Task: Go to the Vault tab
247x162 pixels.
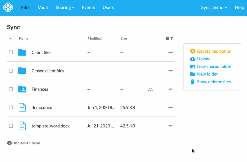Action: click(x=43, y=8)
